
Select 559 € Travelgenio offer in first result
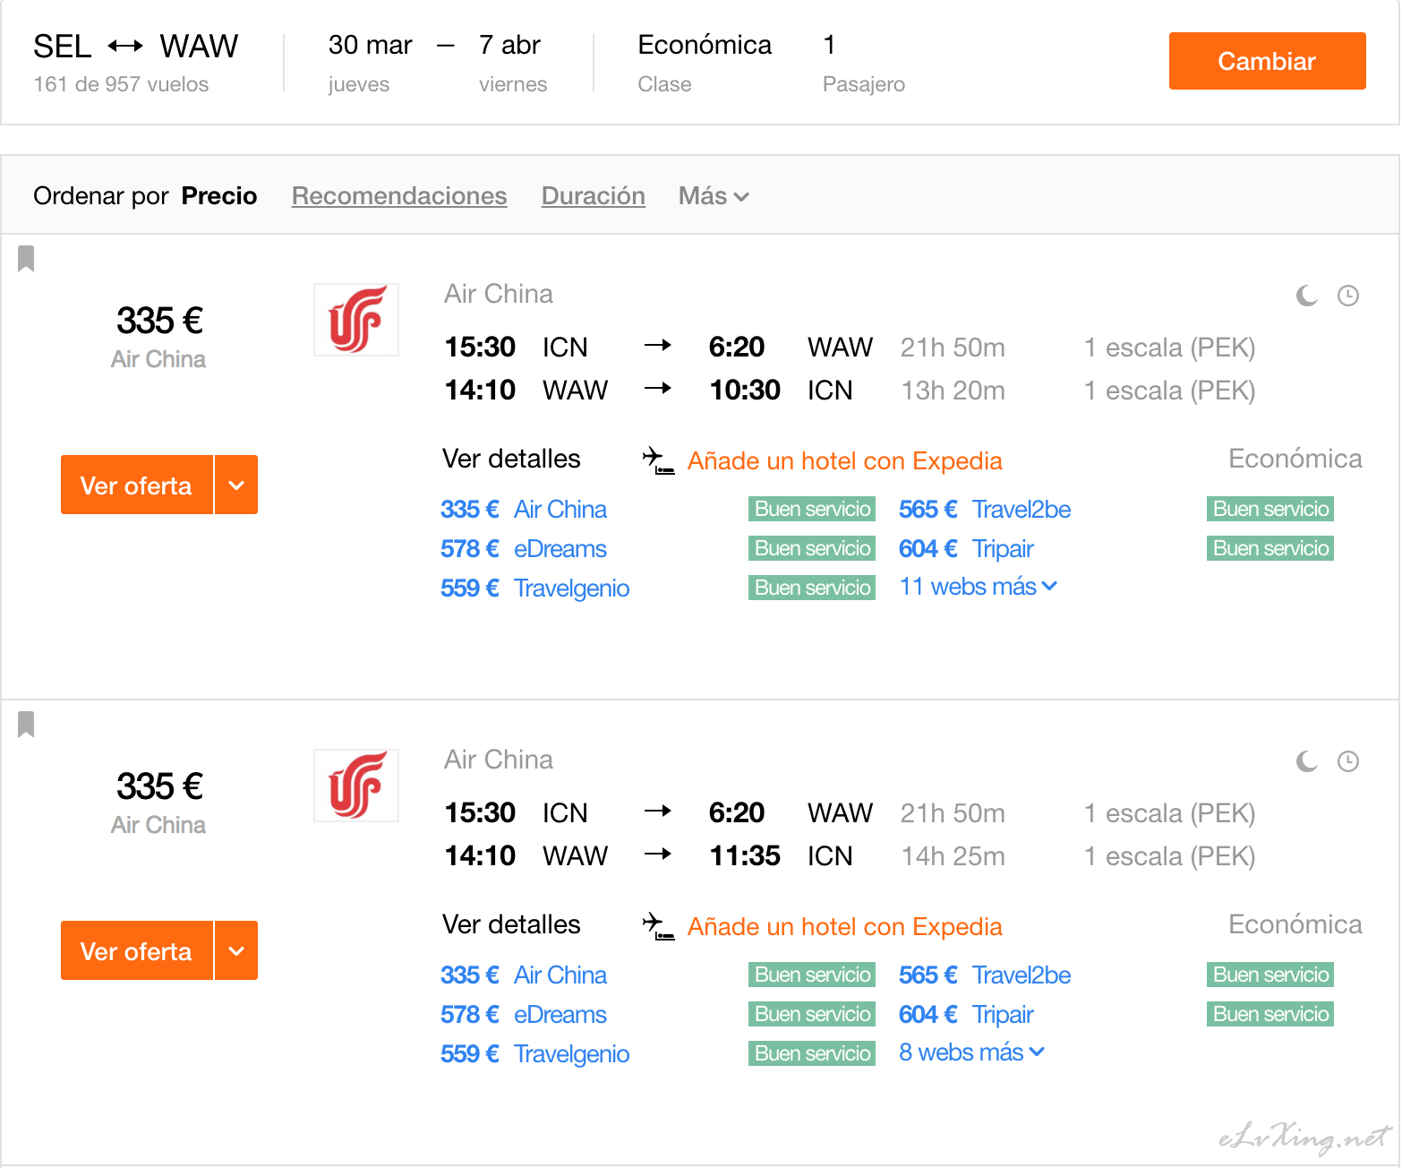[535, 588]
